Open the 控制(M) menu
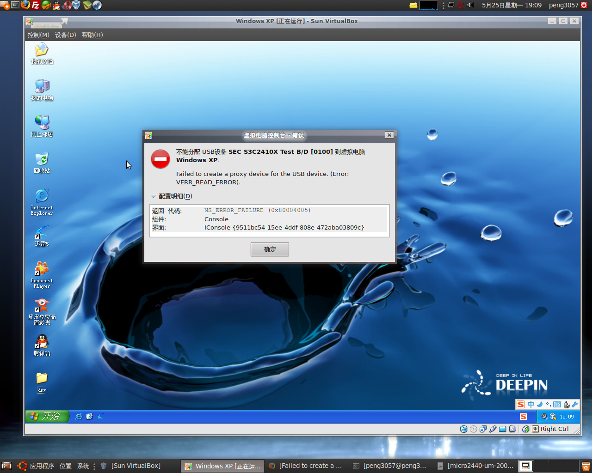The image size is (592, 473). [38, 35]
